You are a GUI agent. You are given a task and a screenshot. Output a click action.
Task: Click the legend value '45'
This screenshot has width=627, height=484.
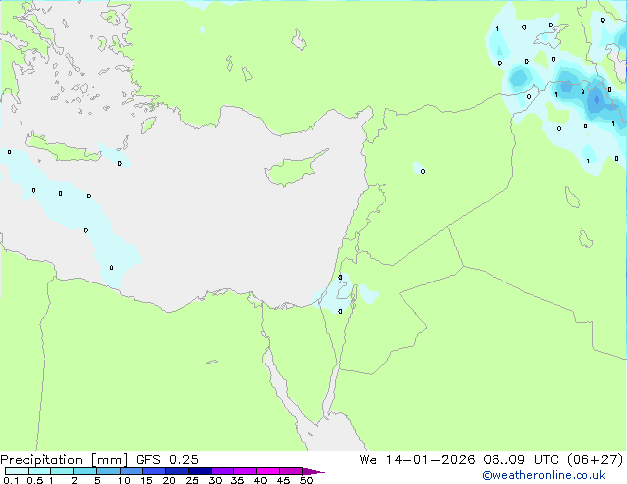[x=283, y=480]
